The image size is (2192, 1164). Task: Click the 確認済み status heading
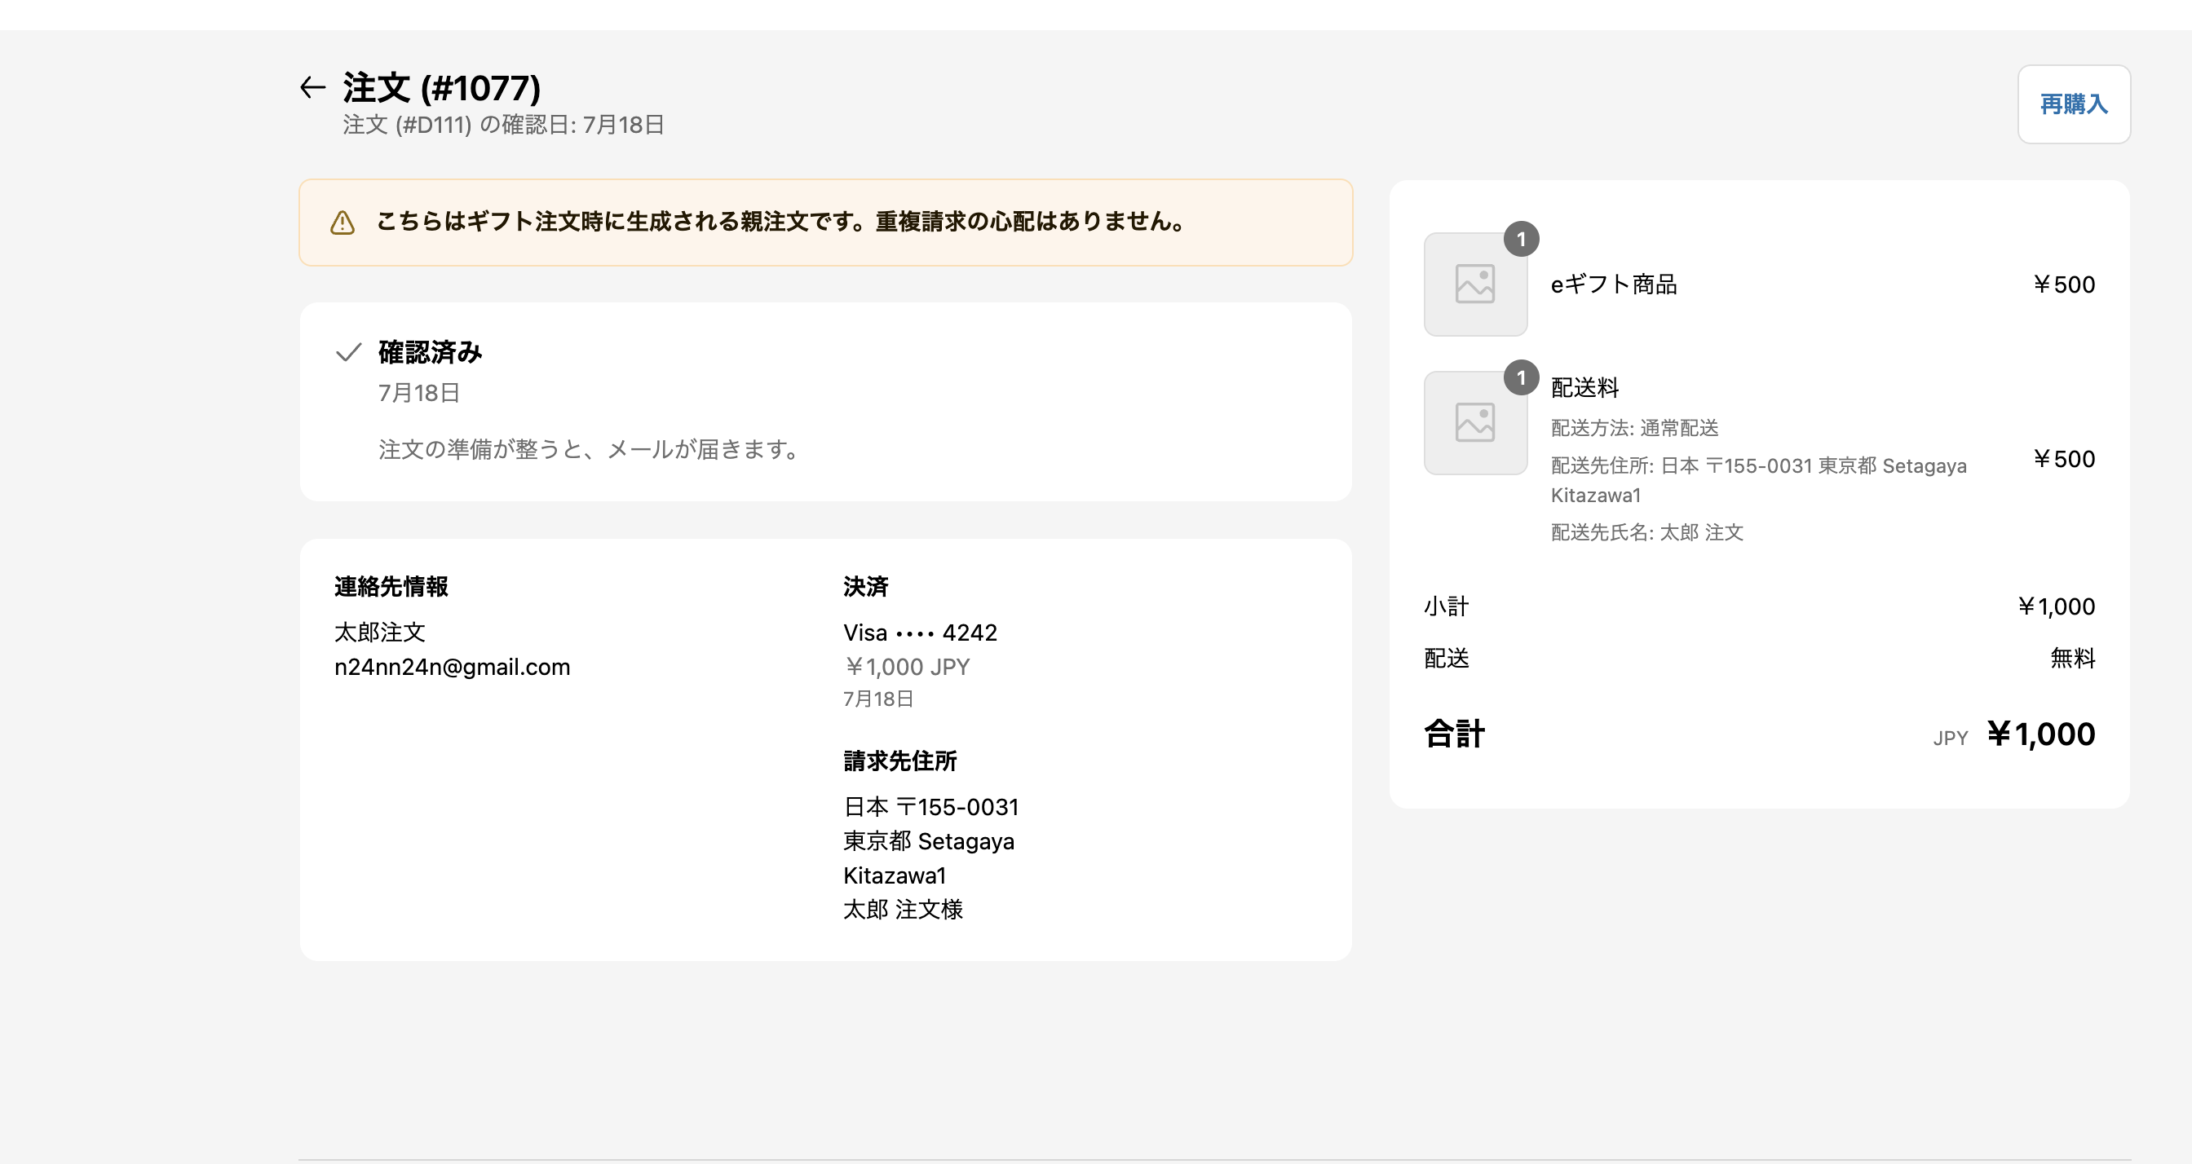click(430, 352)
